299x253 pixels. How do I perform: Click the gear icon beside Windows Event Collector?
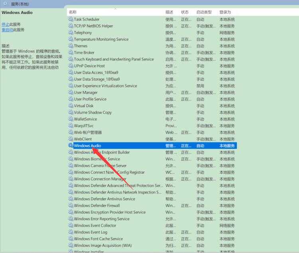[x=71, y=225]
